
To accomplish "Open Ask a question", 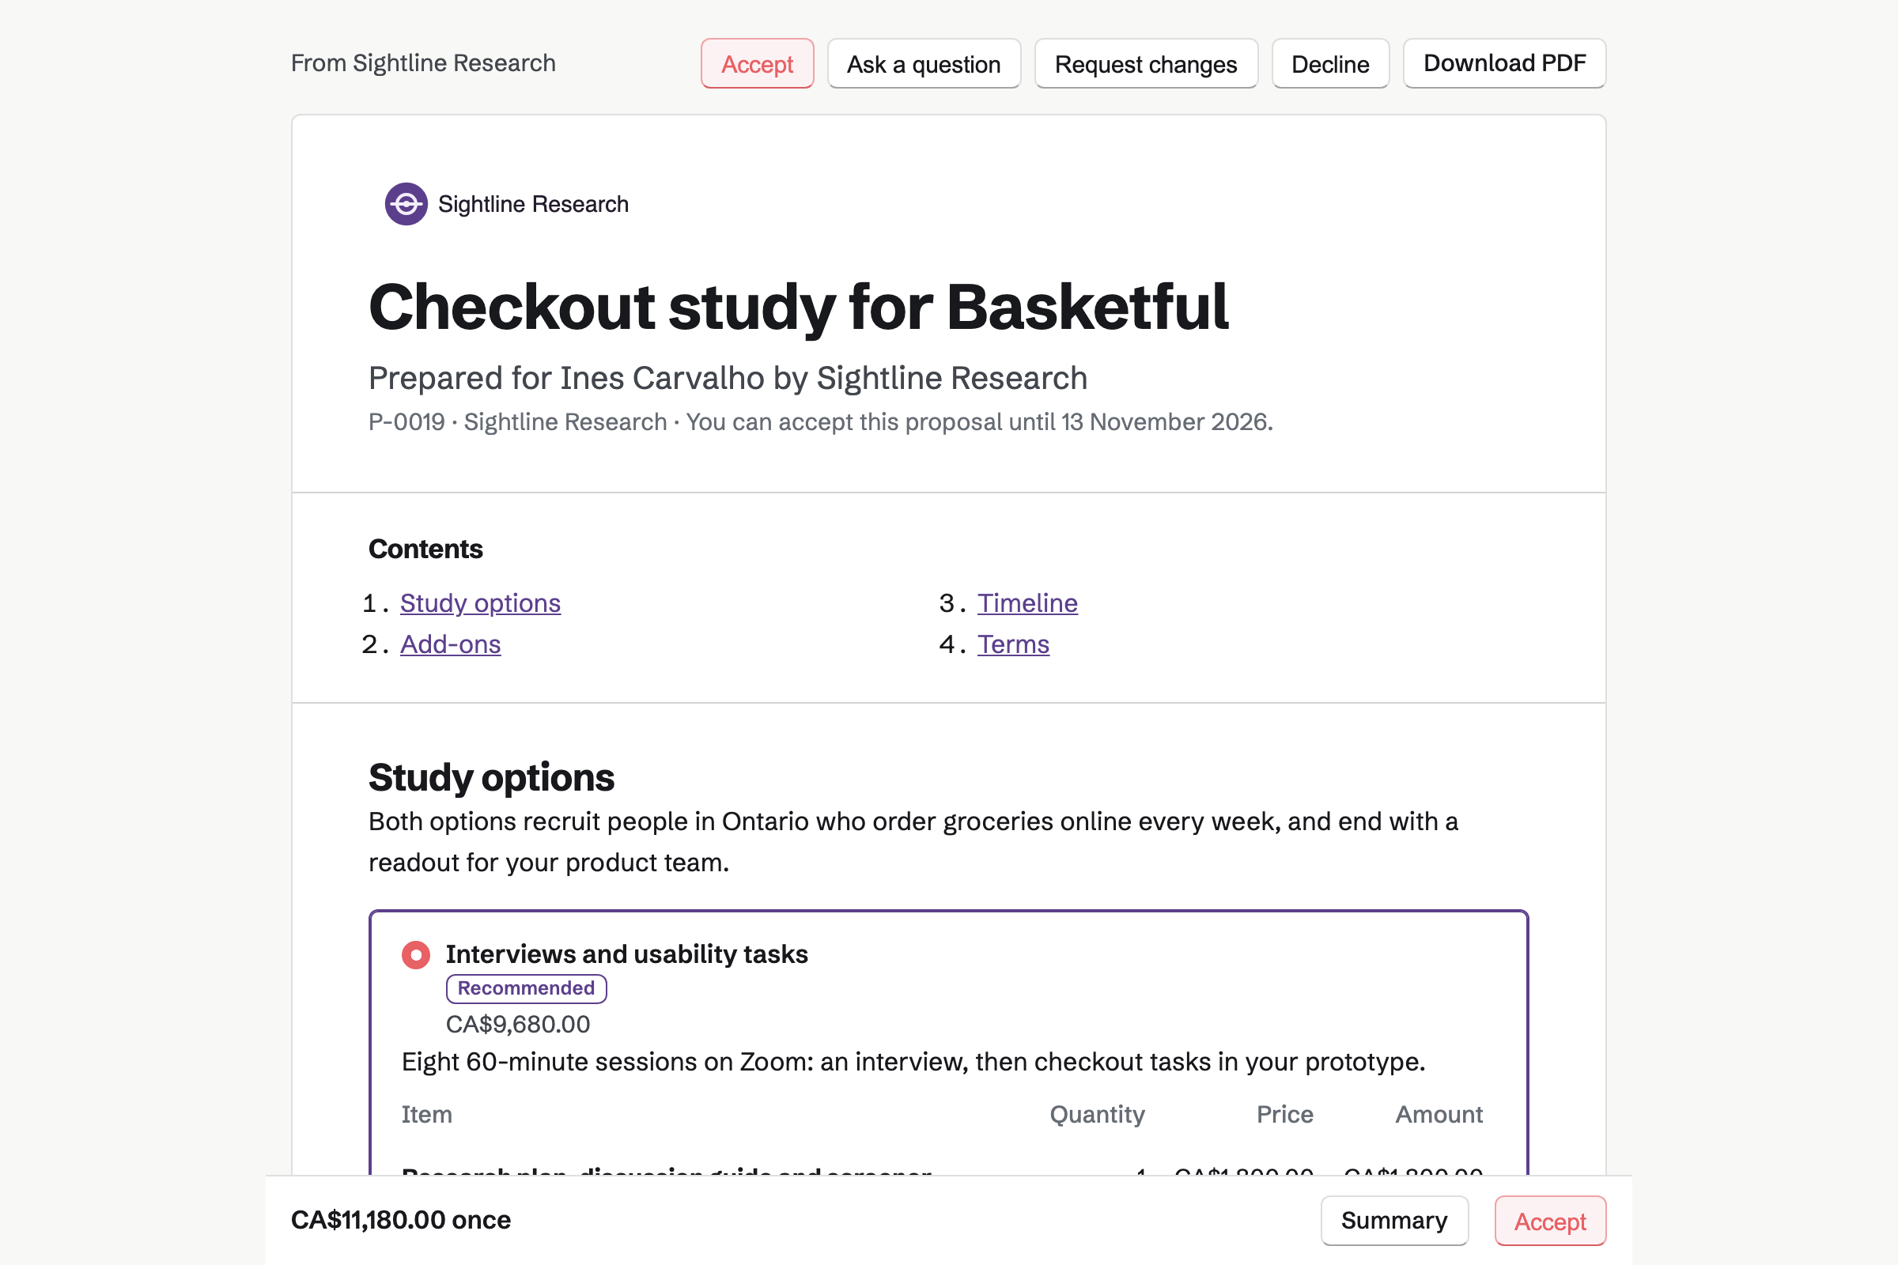I will 924,64.
